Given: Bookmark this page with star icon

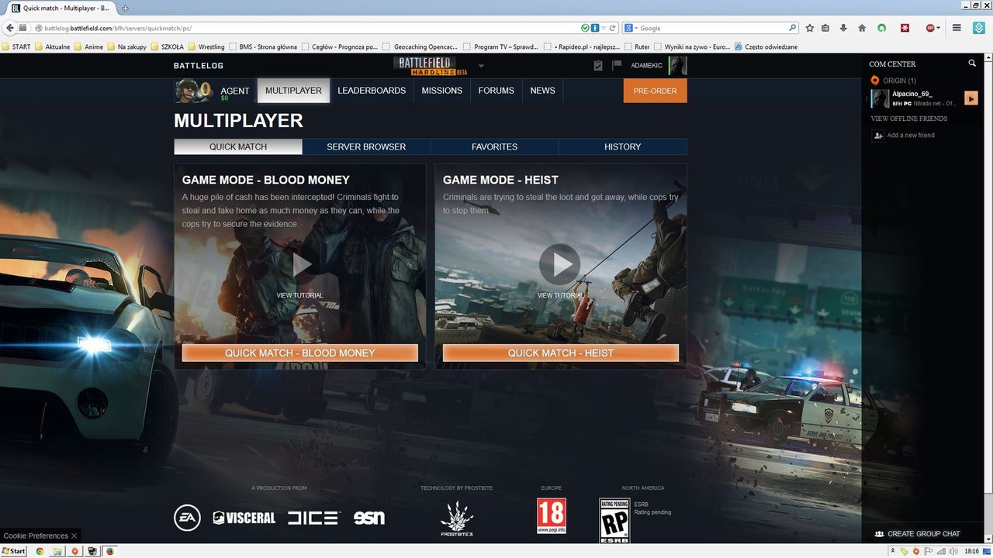Looking at the screenshot, I should coord(810,28).
